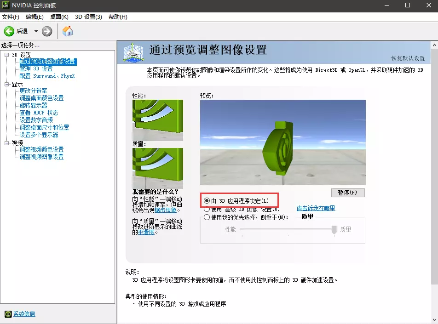The image size is (438, 324).
Task: Click the performance-quality slider handle
Action: click(334, 230)
